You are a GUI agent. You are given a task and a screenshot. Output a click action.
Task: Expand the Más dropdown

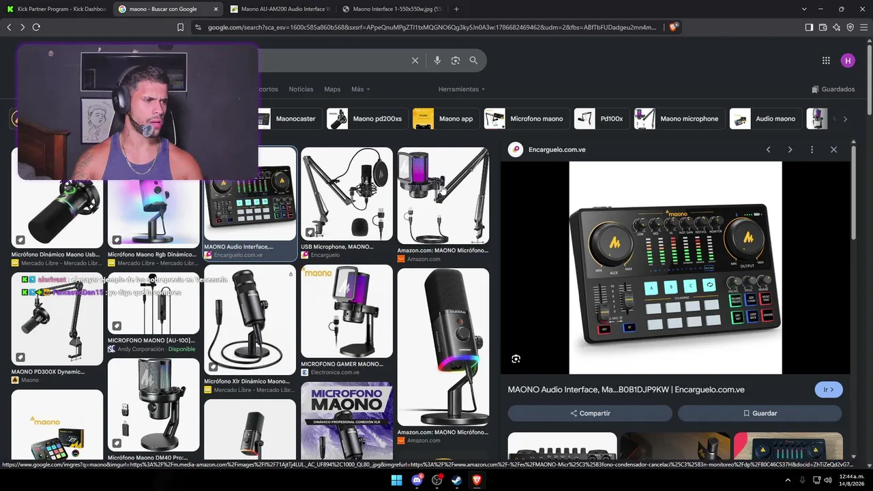(361, 89)
